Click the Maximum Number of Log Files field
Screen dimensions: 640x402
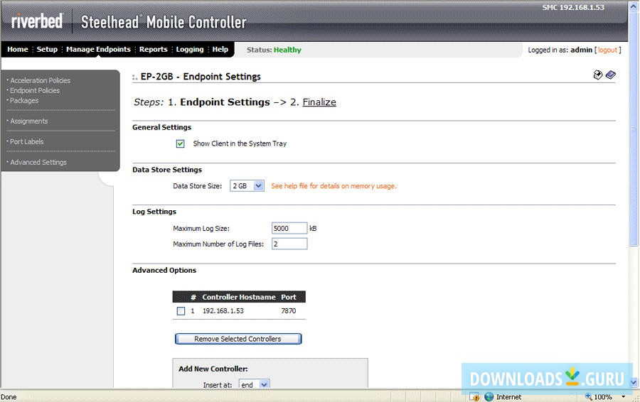coord(289,244)
